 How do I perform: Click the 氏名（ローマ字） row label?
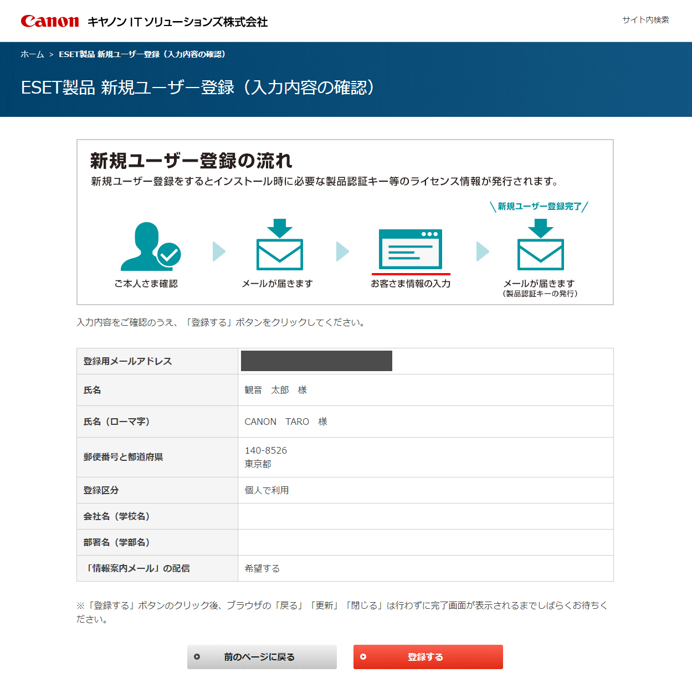click(x=116, y=422)
